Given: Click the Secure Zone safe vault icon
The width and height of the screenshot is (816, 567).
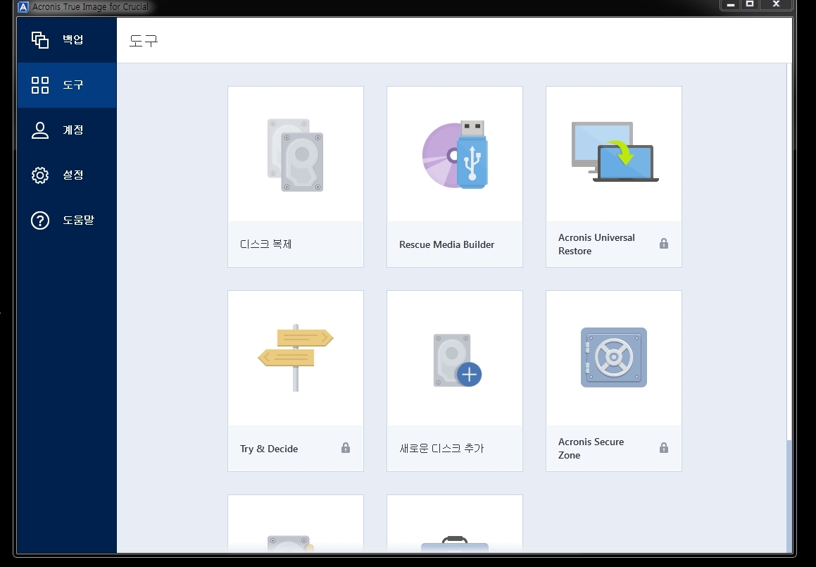Looking at the screenshot, I should click(613, 357).
